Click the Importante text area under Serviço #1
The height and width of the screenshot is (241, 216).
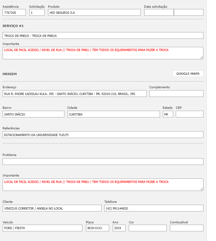[x=103, y=53]
